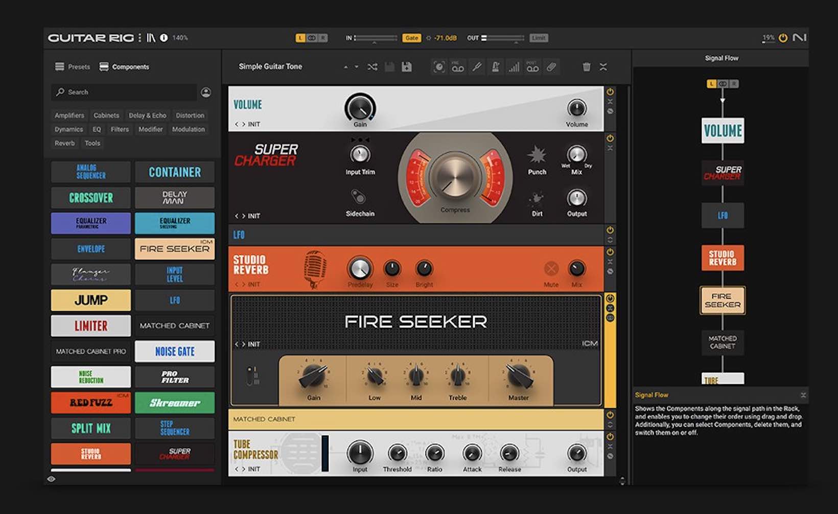Viewport: 838px width, 514px height.
Task: Click the Dirt icon in Supercharger
Action: 537,198
